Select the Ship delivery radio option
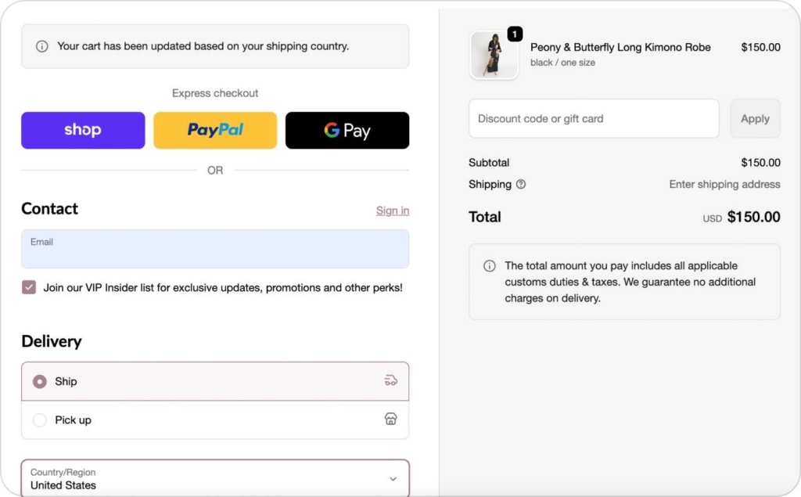This screenshot has height=497, width=801. click(40, 382)
